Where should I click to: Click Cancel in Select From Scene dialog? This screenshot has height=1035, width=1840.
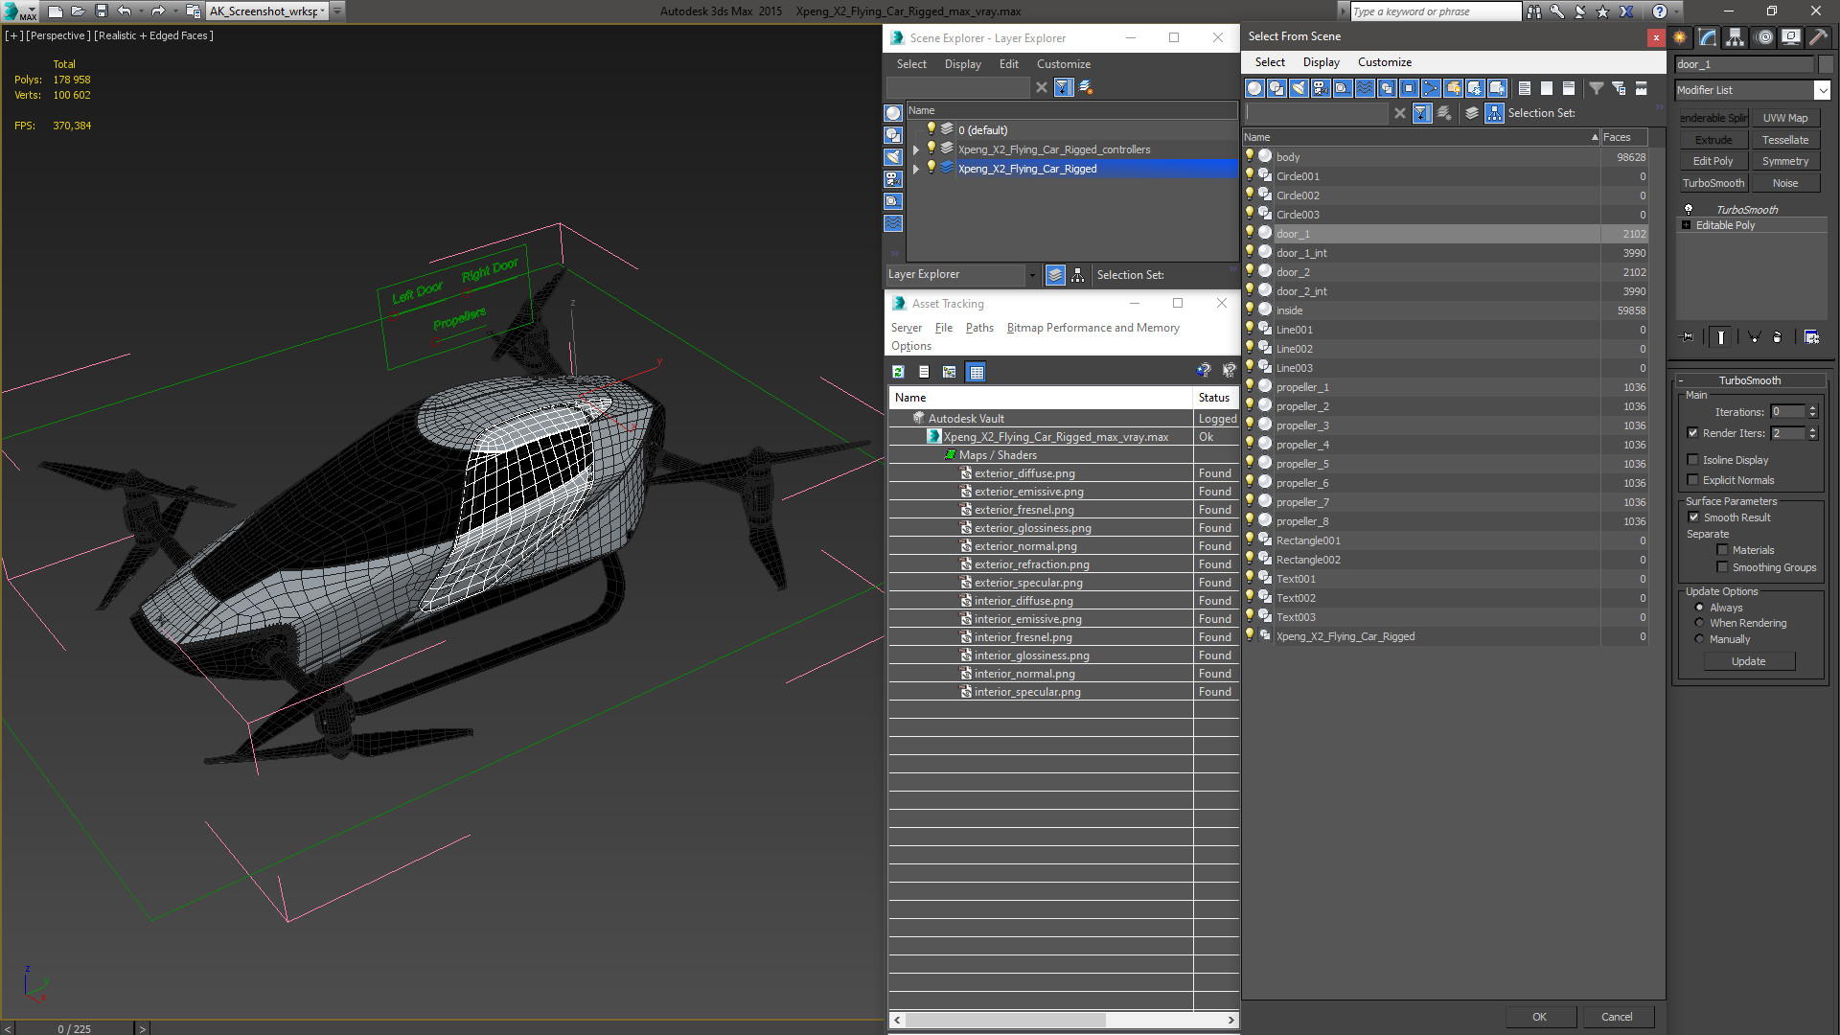[1617, 1017]
